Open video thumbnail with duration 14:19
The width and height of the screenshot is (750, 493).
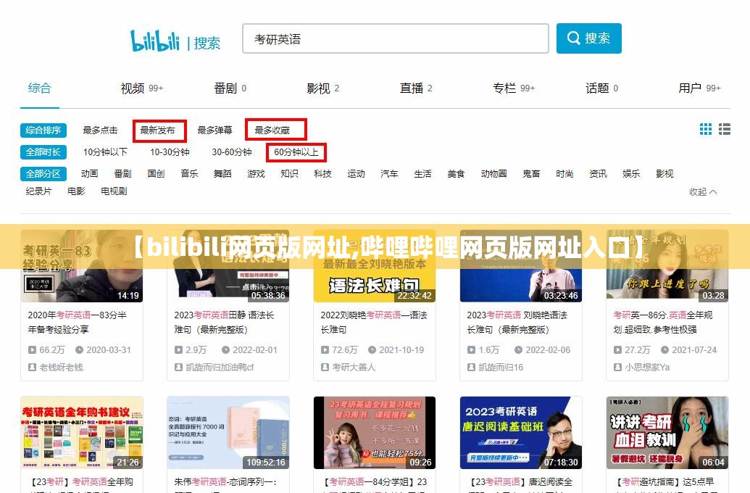tap(82, 266)
